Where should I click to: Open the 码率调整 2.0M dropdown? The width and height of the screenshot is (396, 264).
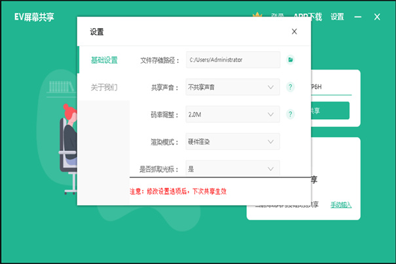click(x=233, y=115)
